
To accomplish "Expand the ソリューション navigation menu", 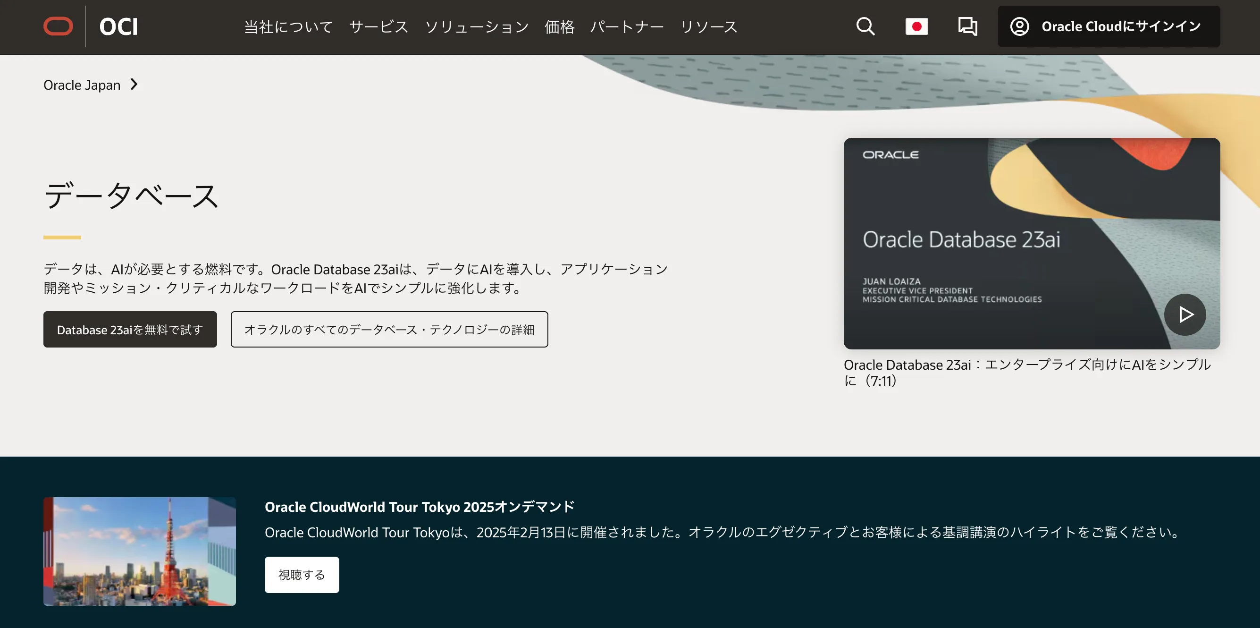I will [x=477, y=26].
